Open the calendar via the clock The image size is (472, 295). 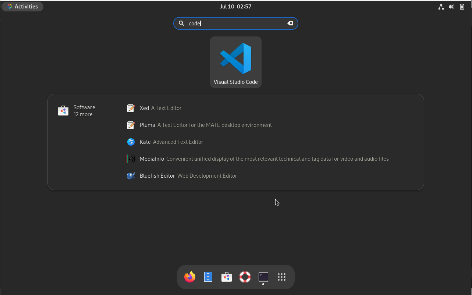click(235, 6)
